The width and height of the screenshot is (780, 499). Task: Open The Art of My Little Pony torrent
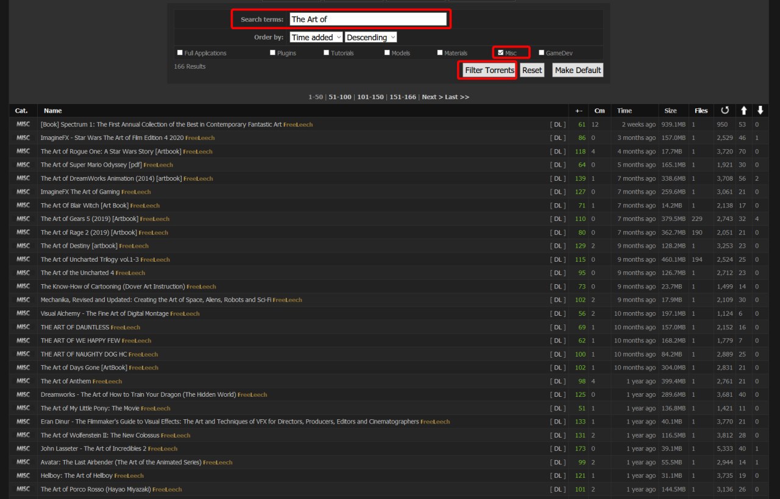pyautogui.click(x=90, y=408)
